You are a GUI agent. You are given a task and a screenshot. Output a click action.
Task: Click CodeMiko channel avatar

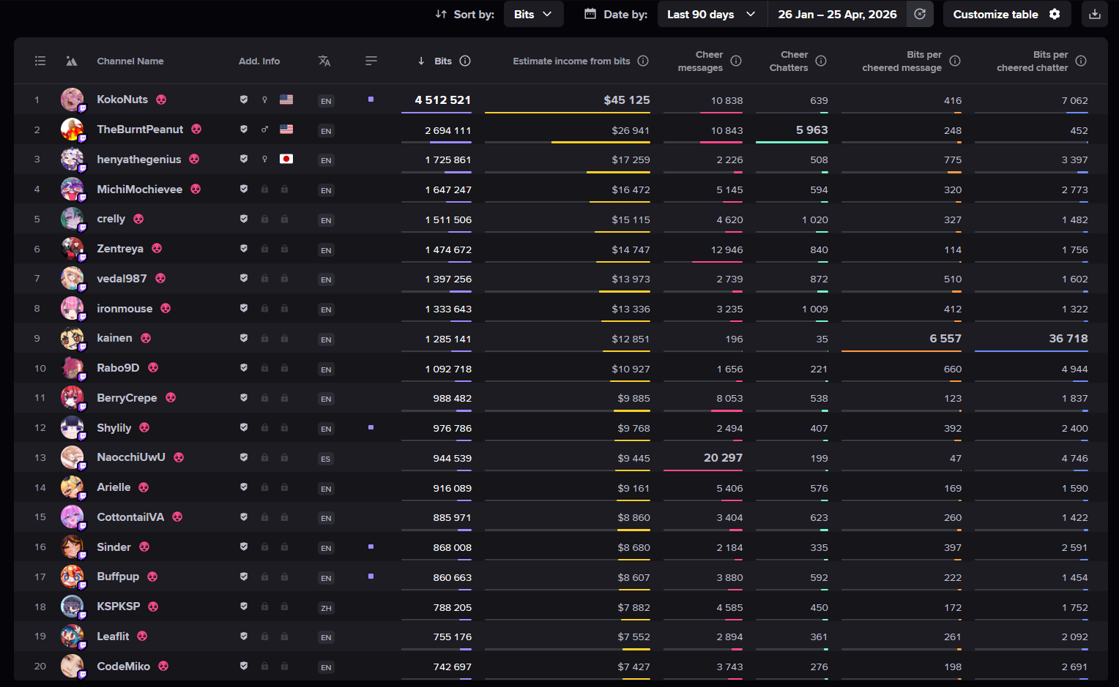pyautogui.click(x=72, y=666)
